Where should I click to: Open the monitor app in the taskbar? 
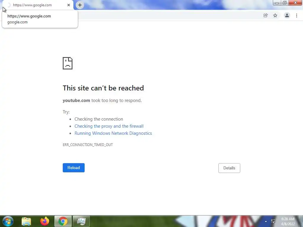tap(81, 221)
